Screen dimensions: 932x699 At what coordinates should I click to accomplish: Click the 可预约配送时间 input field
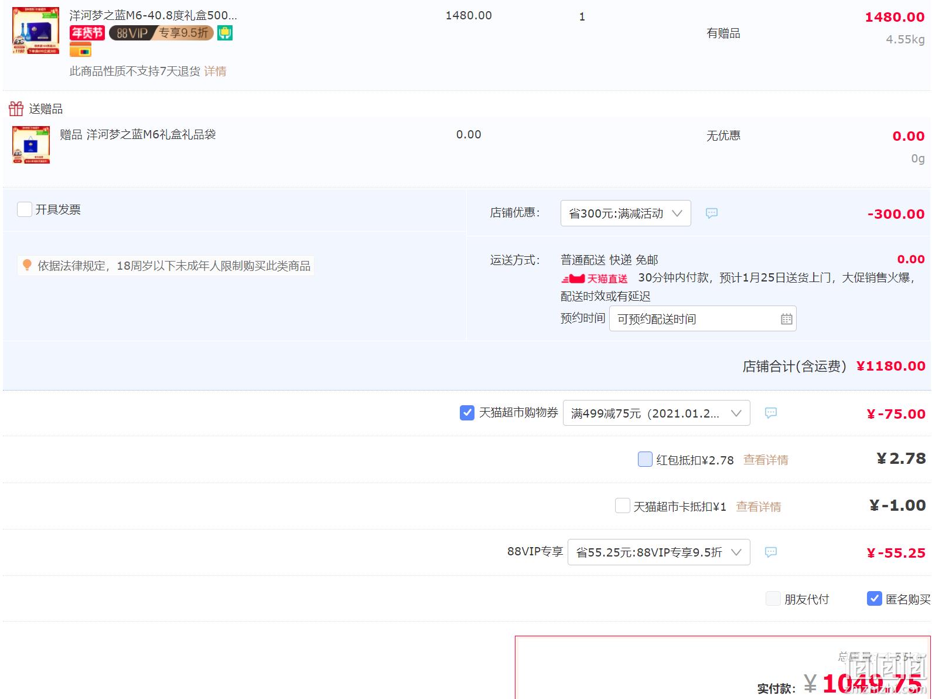pos(702,319)
